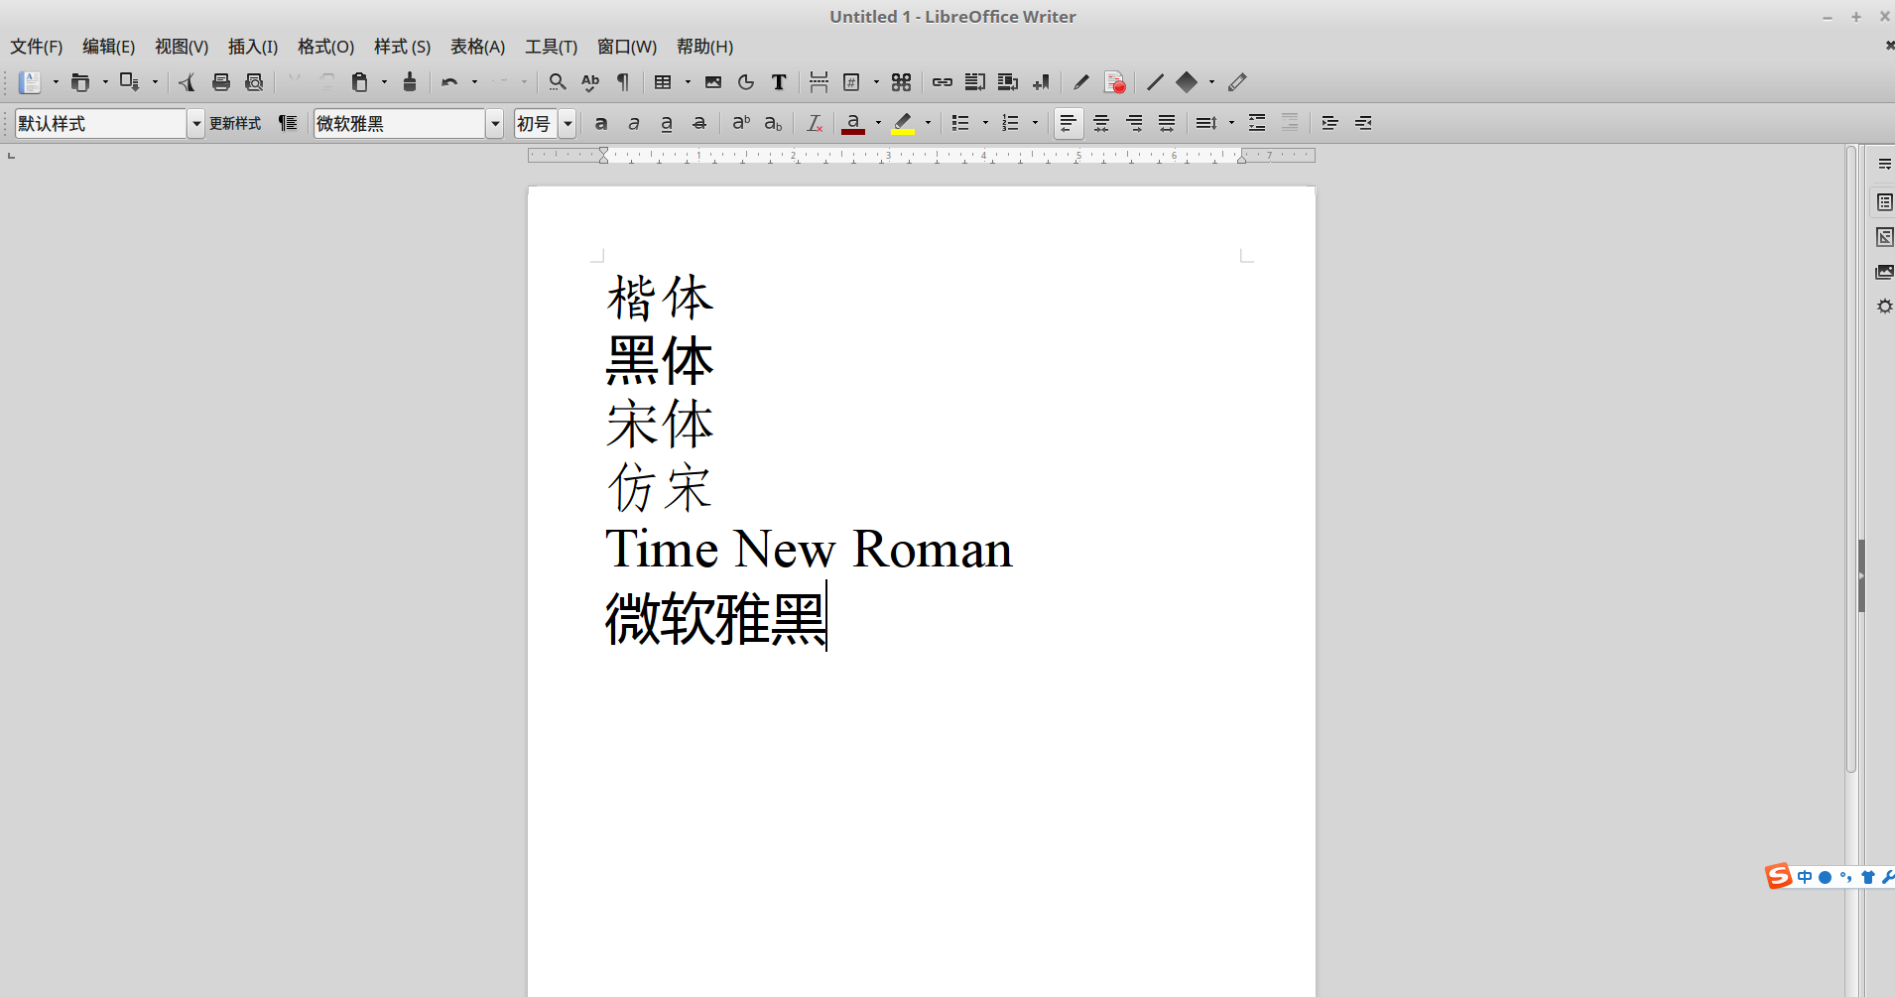The height and width of the screenshot is (997, 1895).
Task: Open the font name dropdown (微软雅黑)
Action: point(495,123)
